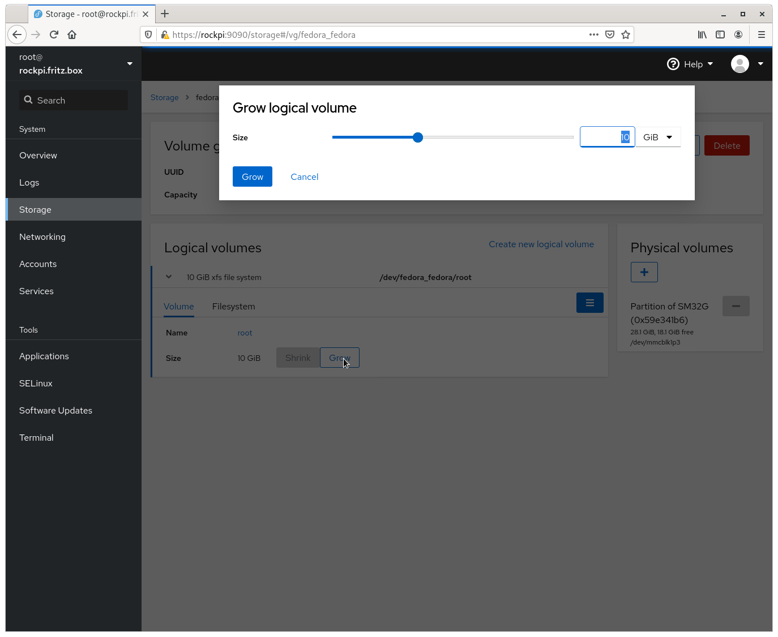The image size is (778, 637).
Task: Click the sidebar Search magnifier icon
Action: pyautogui.click(x=28, y=100)
